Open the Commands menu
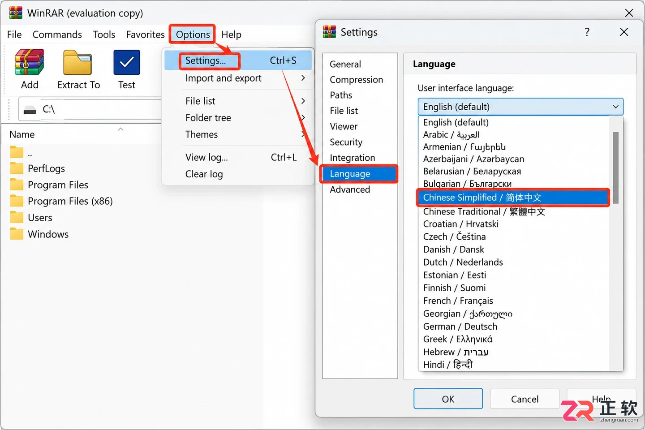 [x=57, y=34]
